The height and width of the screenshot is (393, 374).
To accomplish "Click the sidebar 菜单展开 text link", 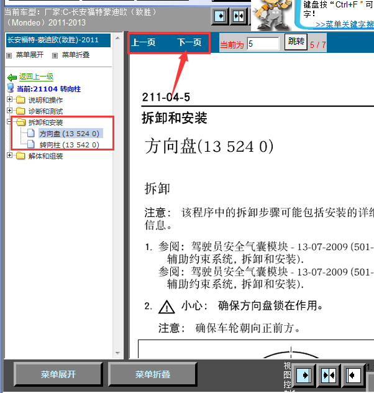I will [x=30, y=55].
